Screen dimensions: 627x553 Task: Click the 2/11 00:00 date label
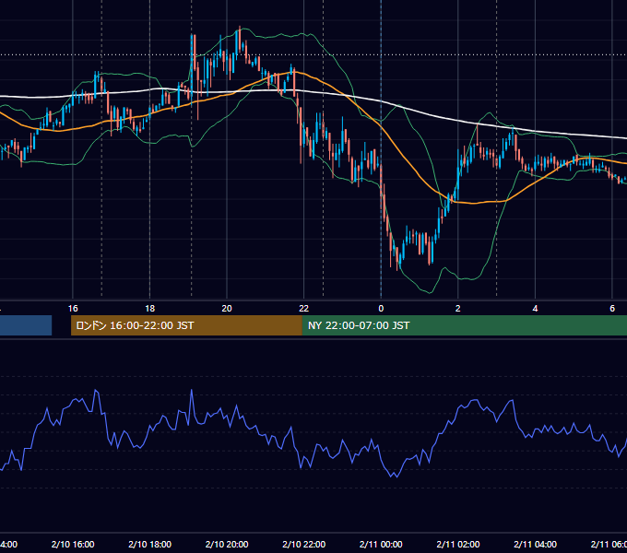click(381, 545)
